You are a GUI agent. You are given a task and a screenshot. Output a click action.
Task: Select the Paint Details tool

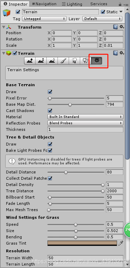pos(85,61)
